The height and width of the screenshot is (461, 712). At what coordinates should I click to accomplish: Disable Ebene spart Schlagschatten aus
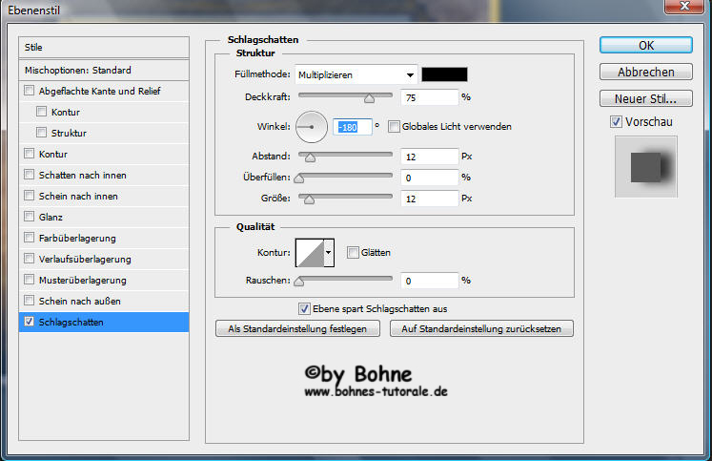[305, 308]
